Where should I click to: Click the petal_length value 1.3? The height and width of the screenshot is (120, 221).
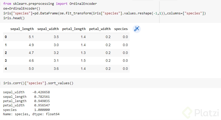tap(83, 53)
